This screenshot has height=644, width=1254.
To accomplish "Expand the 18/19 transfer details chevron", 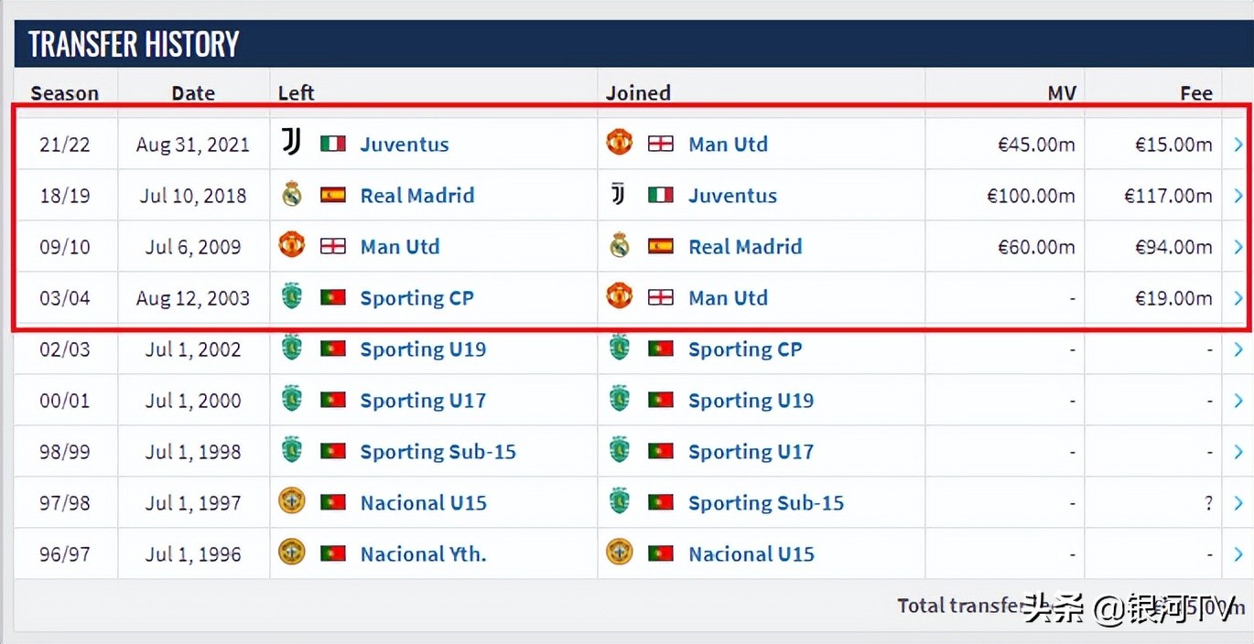I will [x=1238, y=195].
